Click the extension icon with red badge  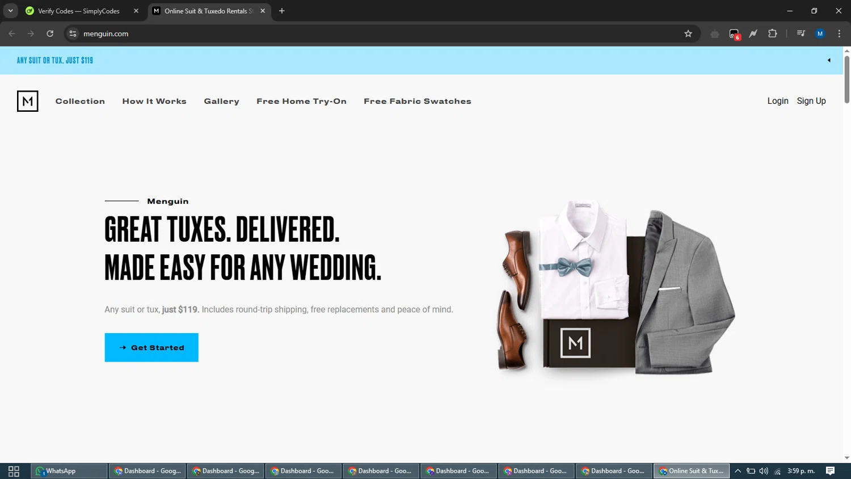point(734,34)
